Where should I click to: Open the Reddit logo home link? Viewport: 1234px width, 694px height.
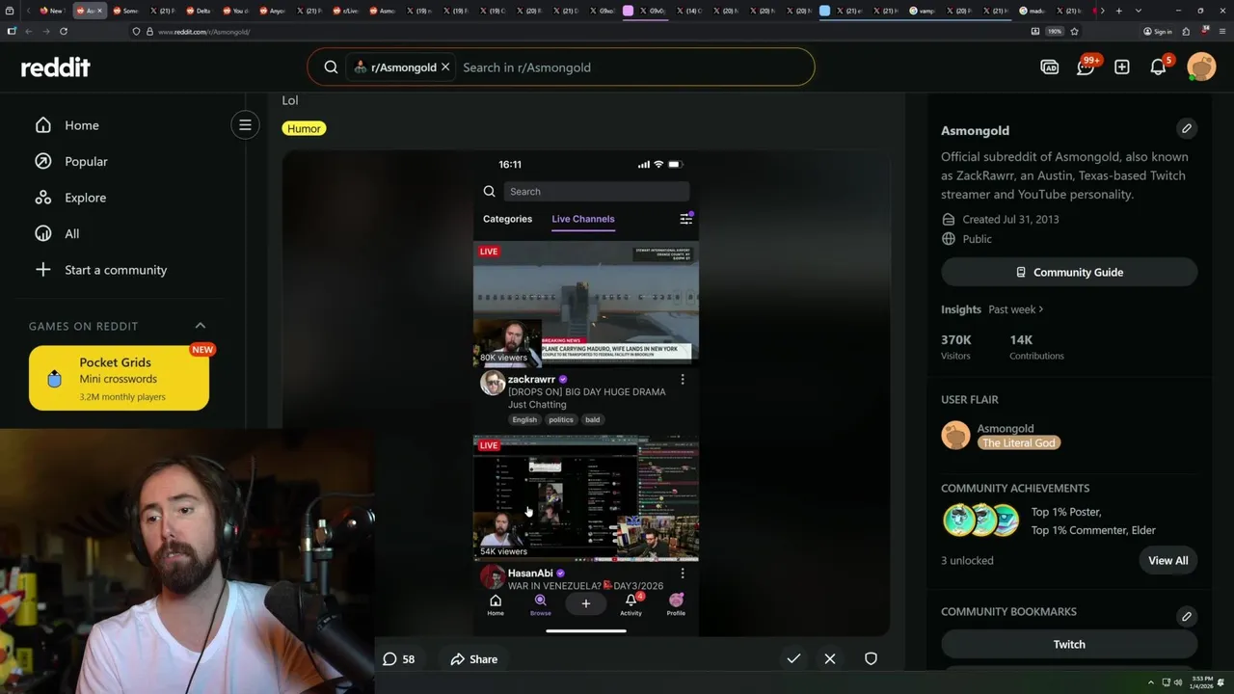tap(56, 67)
